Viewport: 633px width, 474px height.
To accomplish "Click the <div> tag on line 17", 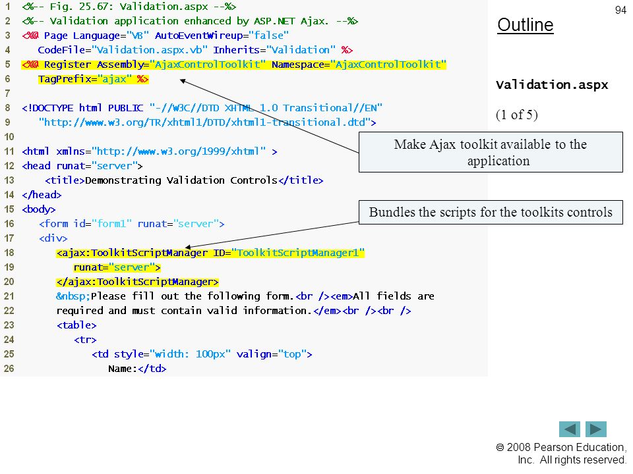I will [53, 238].
